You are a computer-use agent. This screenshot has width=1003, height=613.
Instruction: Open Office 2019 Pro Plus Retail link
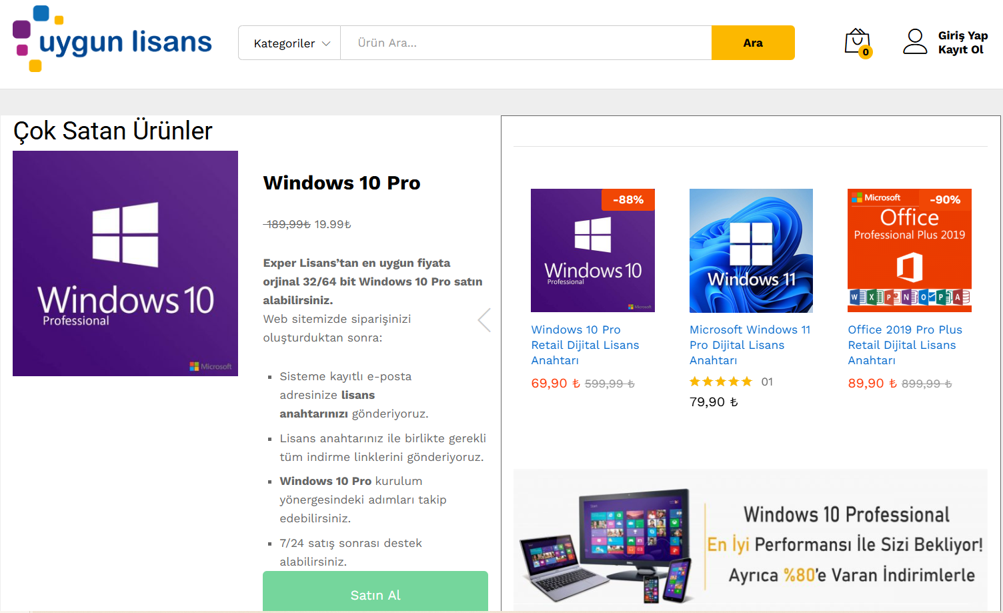tap(905, 345)
